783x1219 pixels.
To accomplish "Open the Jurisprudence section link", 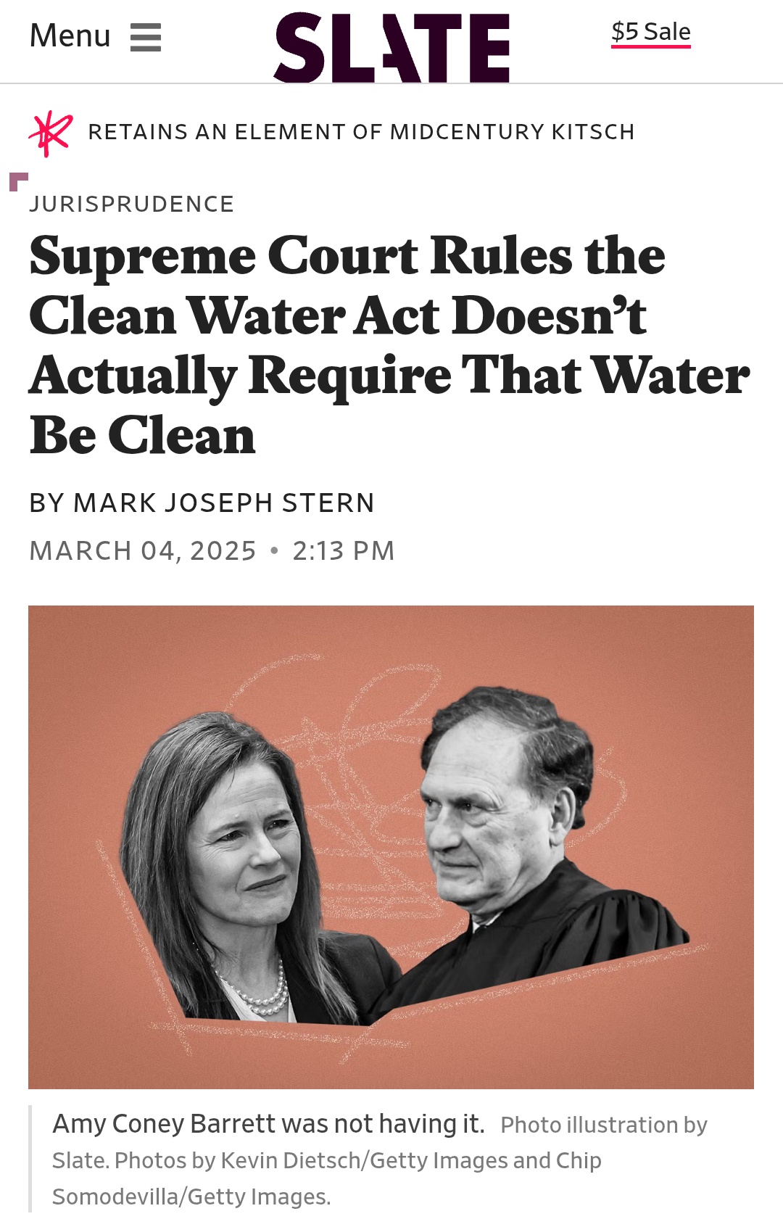I will pyautogui.click(x=132, y=204).
